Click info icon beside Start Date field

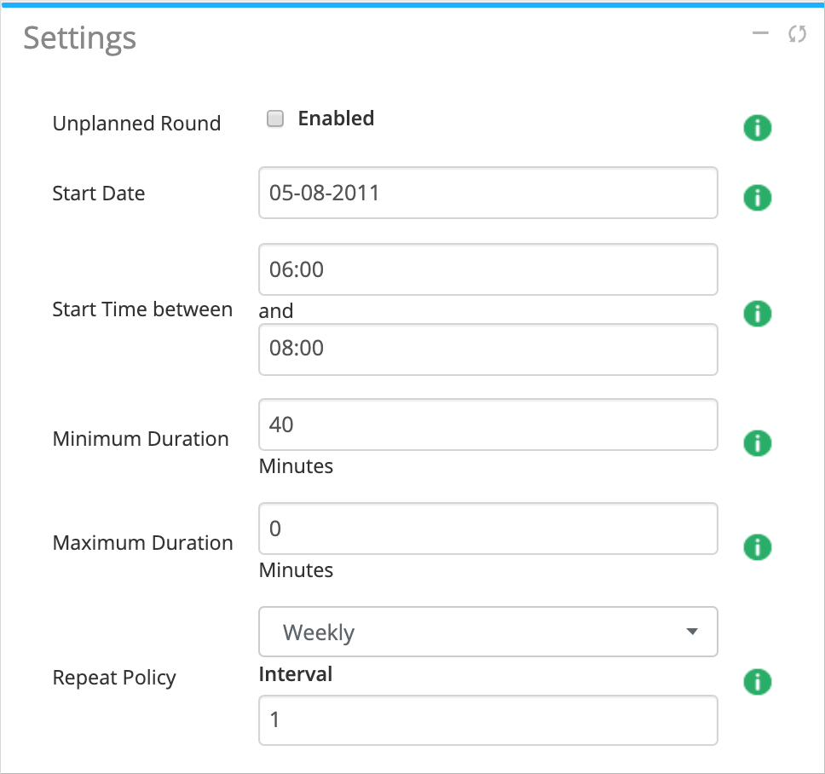click(757, 198)
